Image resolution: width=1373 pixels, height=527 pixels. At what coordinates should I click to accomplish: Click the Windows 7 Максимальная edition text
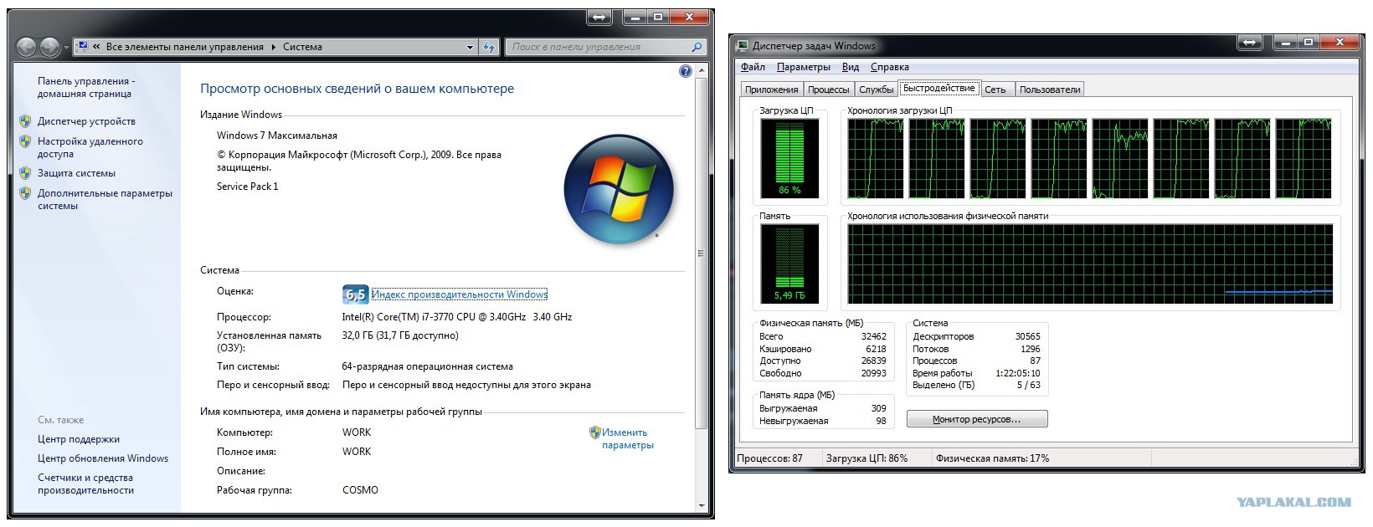[276, 136]
